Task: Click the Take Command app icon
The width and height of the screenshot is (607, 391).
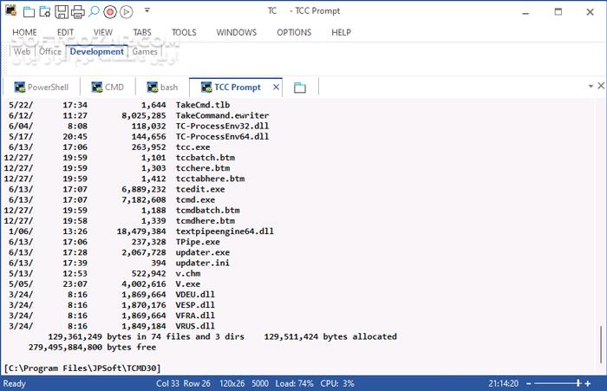Action: pos(10,11)
